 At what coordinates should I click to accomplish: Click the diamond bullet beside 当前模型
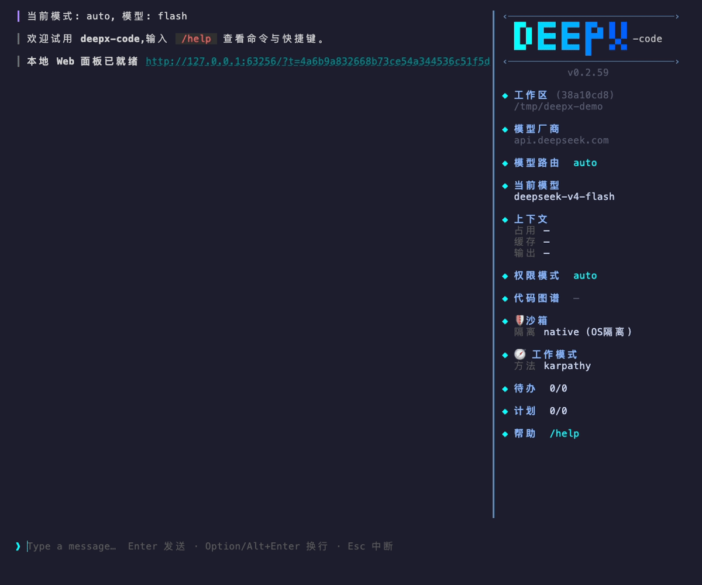(505, 185)
